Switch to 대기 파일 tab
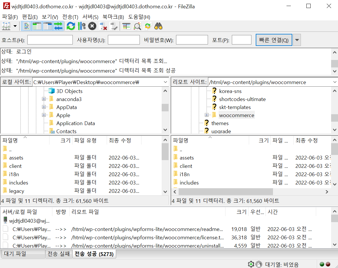The image size is (338, 268). pos(23,254)
